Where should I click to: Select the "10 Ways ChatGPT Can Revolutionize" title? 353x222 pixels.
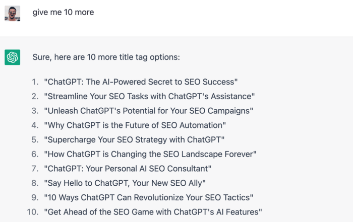click(x=149, y=197)
